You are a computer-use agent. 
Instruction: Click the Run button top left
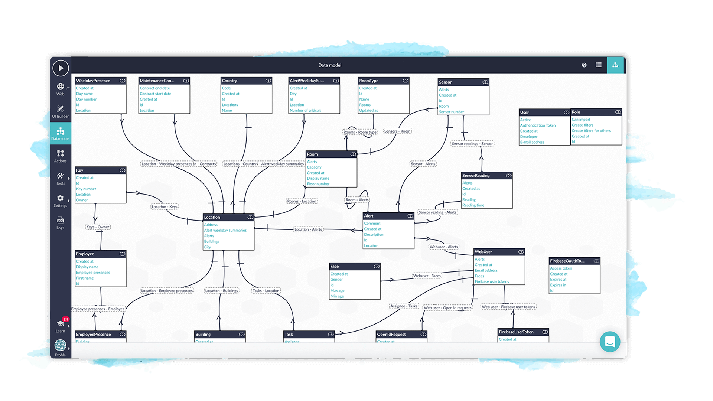[60, 68]
